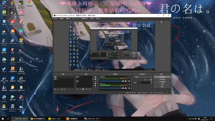Toggle visibility eye of source 图像 2

tap(93, 77)
